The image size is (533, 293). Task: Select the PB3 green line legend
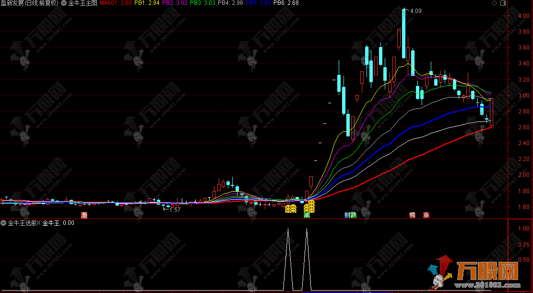tap(201, 3)
